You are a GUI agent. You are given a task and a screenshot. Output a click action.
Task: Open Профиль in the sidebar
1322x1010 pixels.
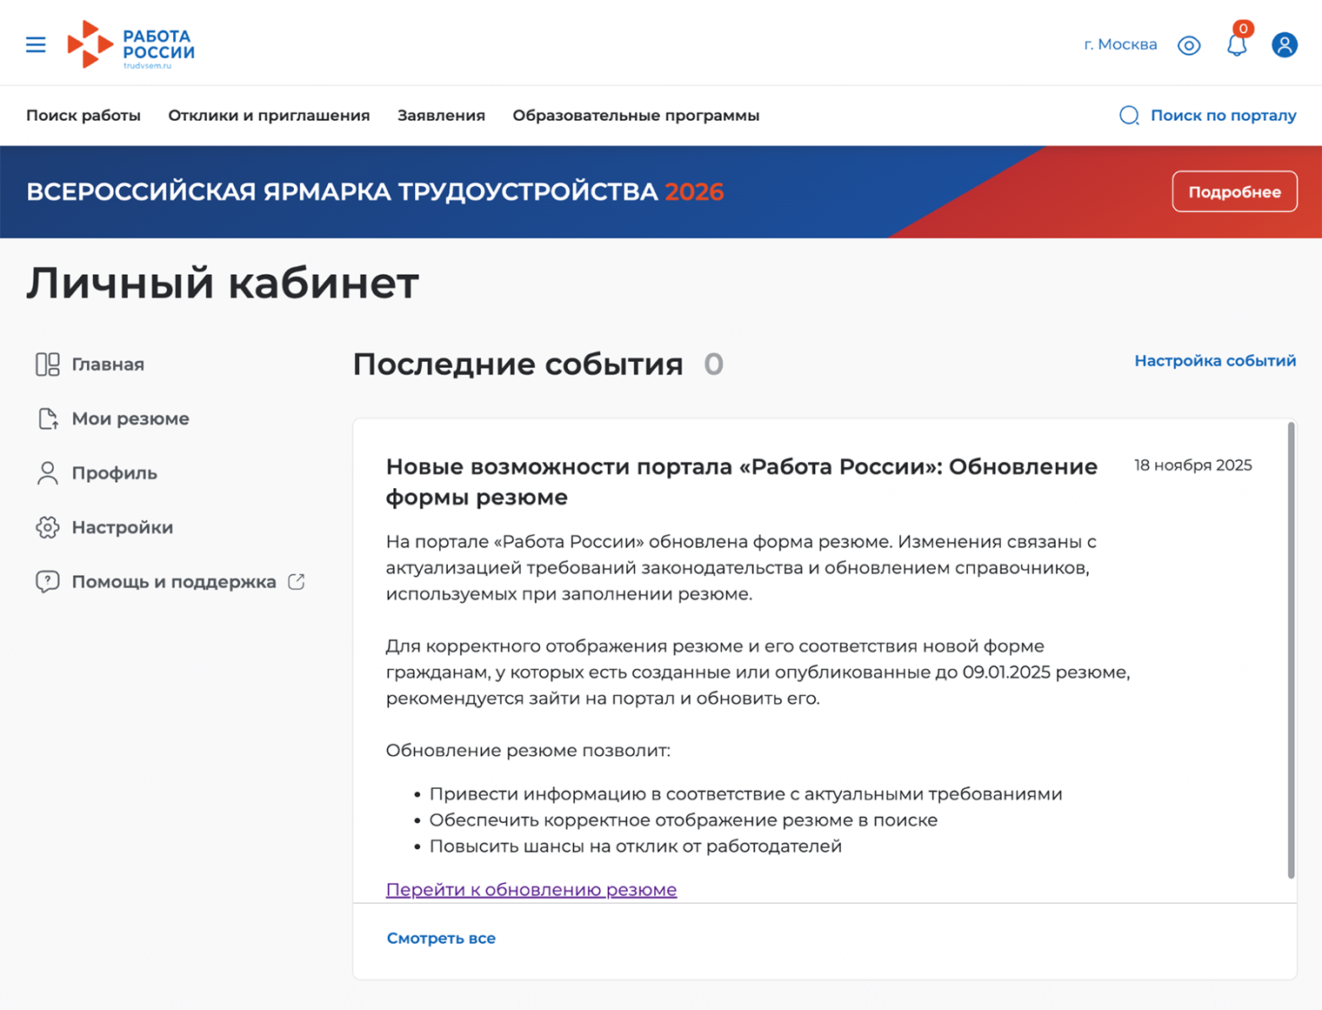(115, 473)
